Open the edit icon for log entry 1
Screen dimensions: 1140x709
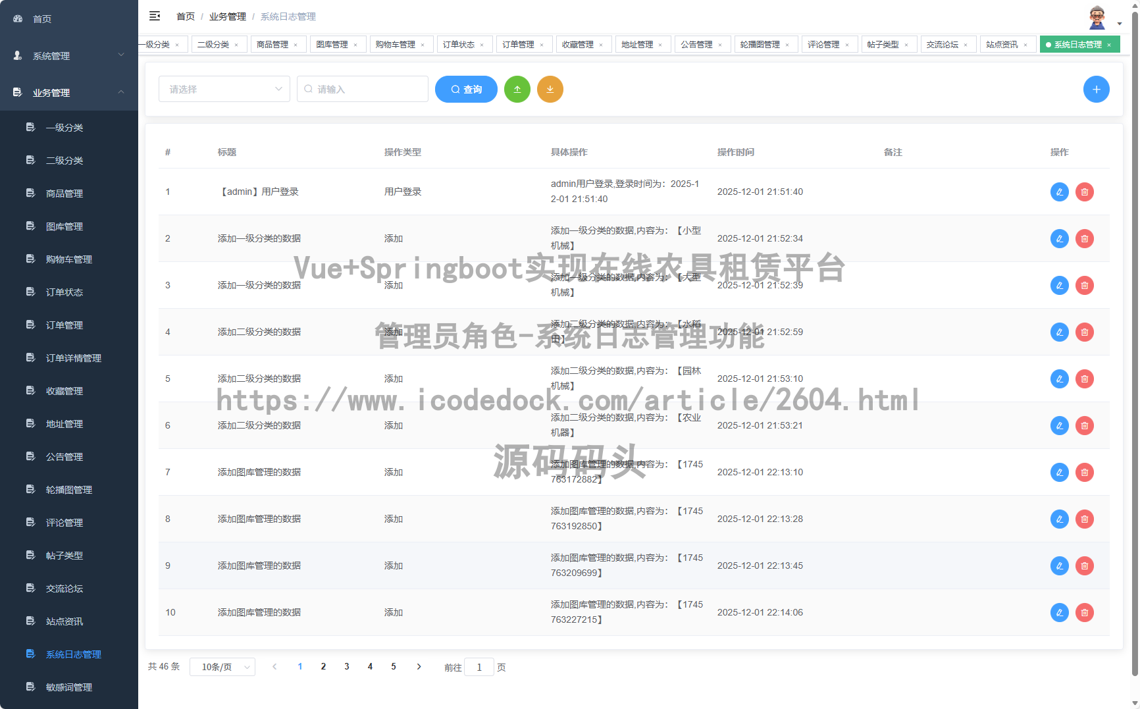(x=1059, y=192)
